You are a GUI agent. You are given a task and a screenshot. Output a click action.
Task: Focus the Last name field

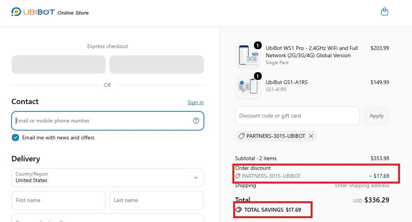[x=156, y=200]
